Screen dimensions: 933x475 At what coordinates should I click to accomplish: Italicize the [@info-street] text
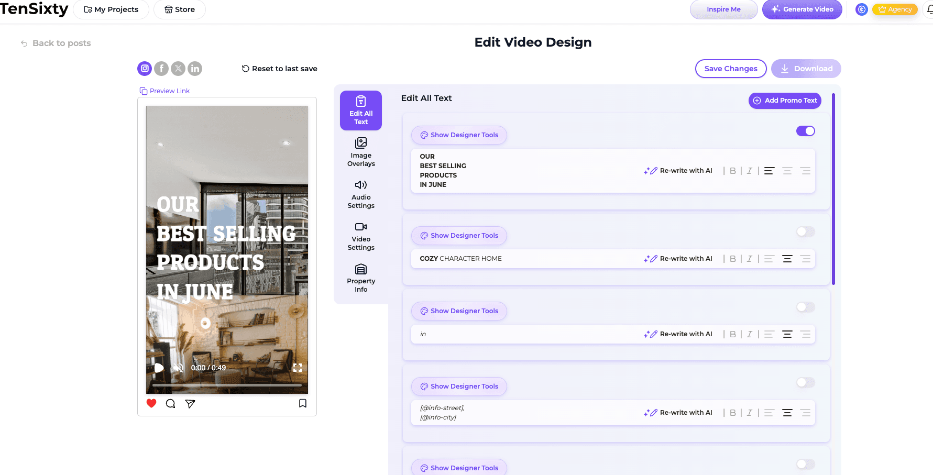coord(750,413)
